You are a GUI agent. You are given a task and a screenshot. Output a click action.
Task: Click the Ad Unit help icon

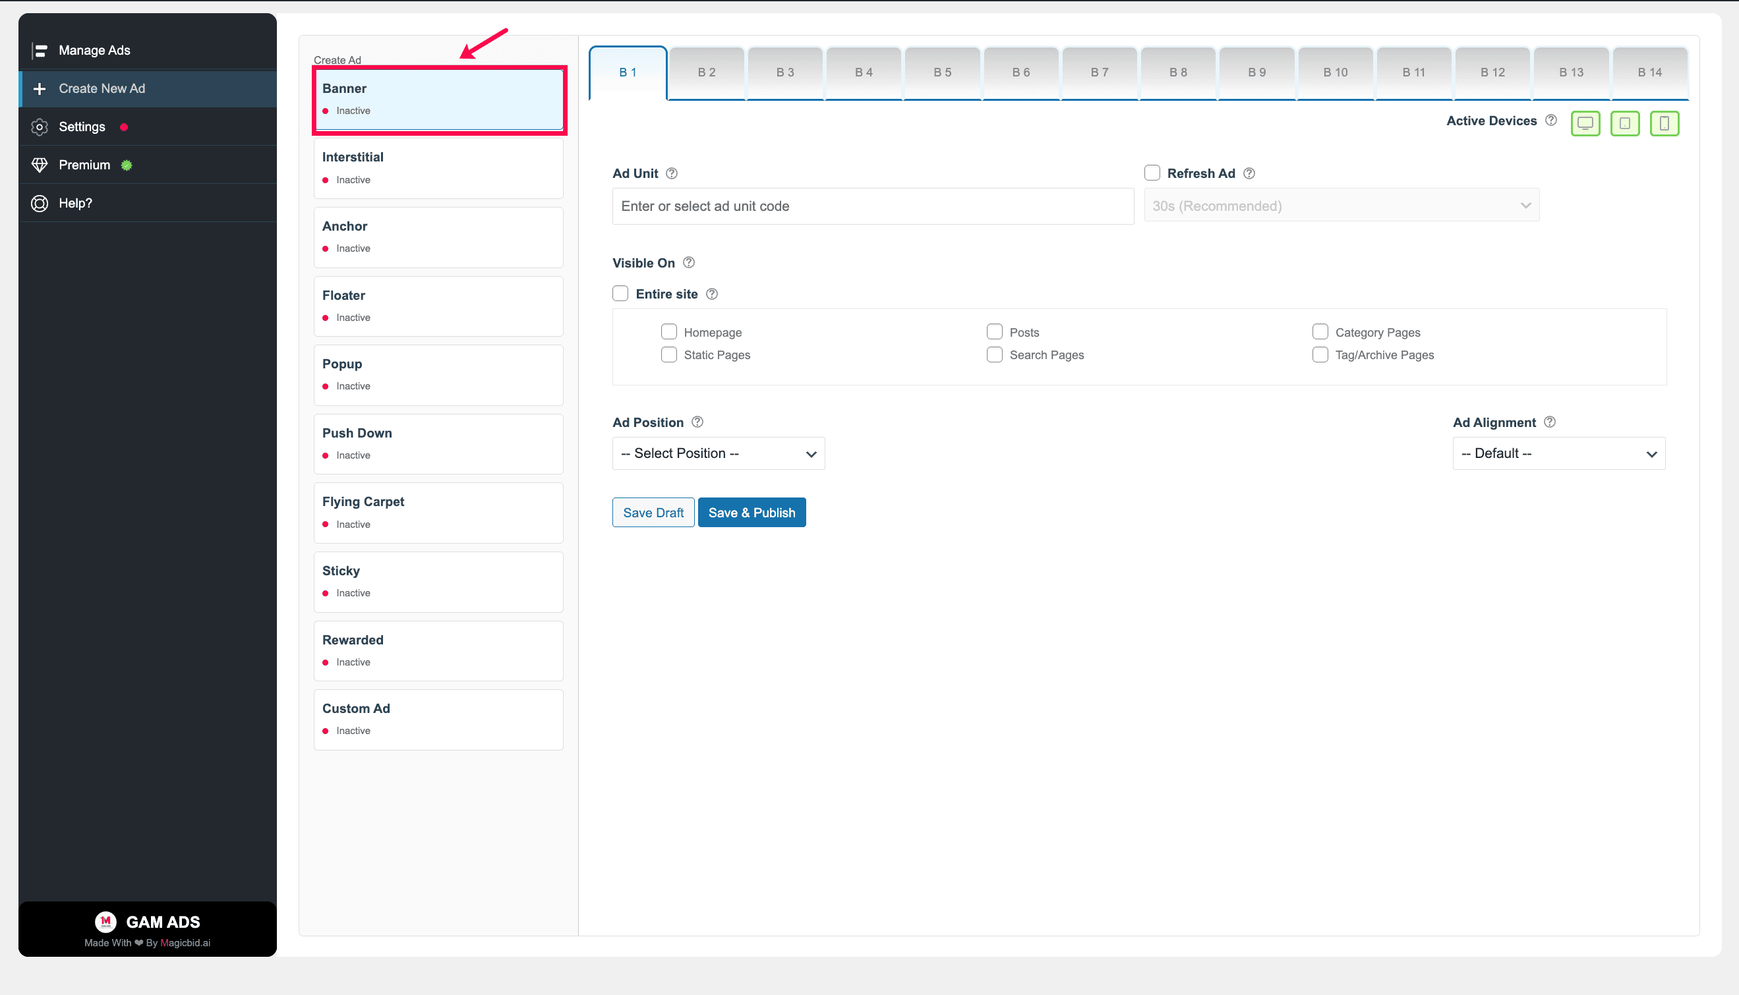pyautogui.click(x=671, y=173)
